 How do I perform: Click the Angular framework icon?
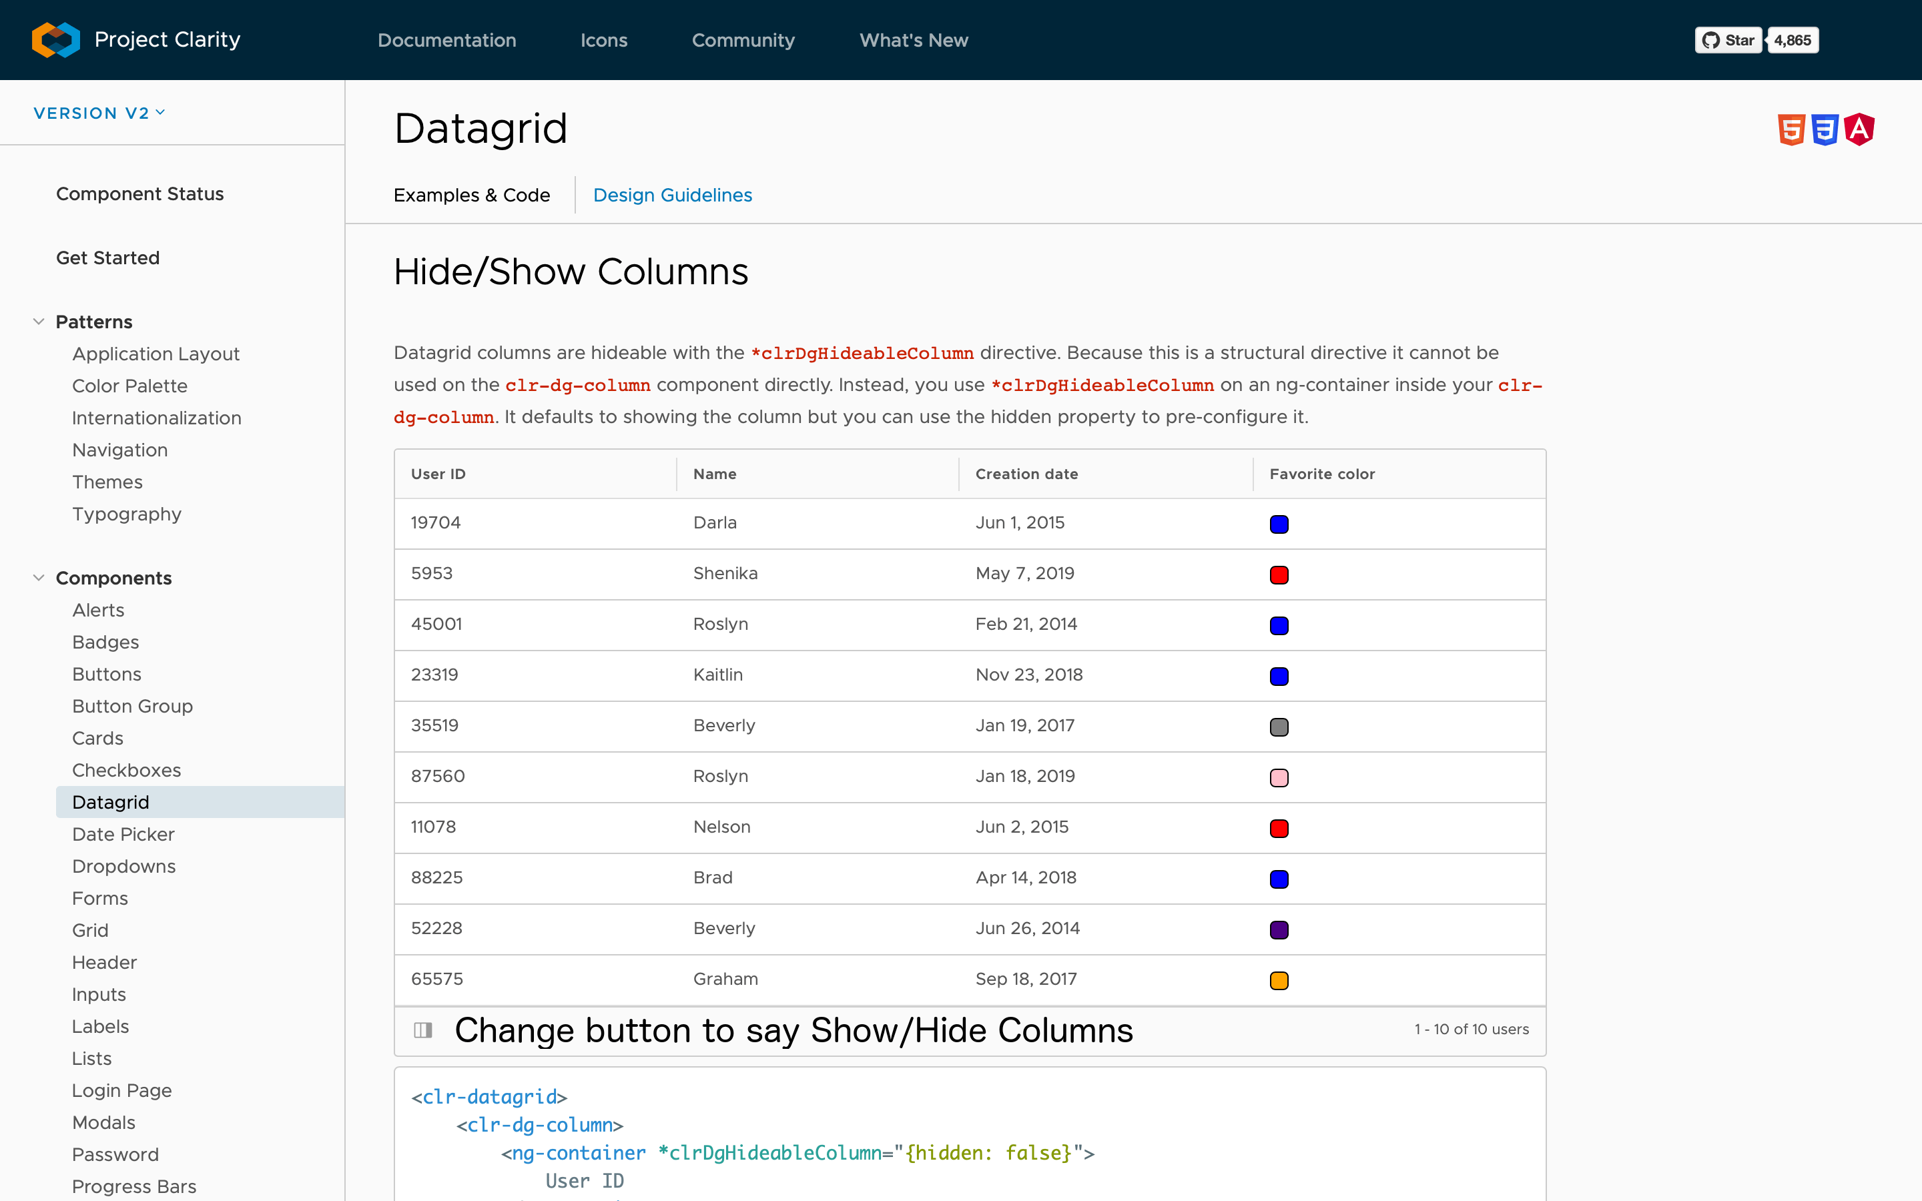click(1859, 129)
